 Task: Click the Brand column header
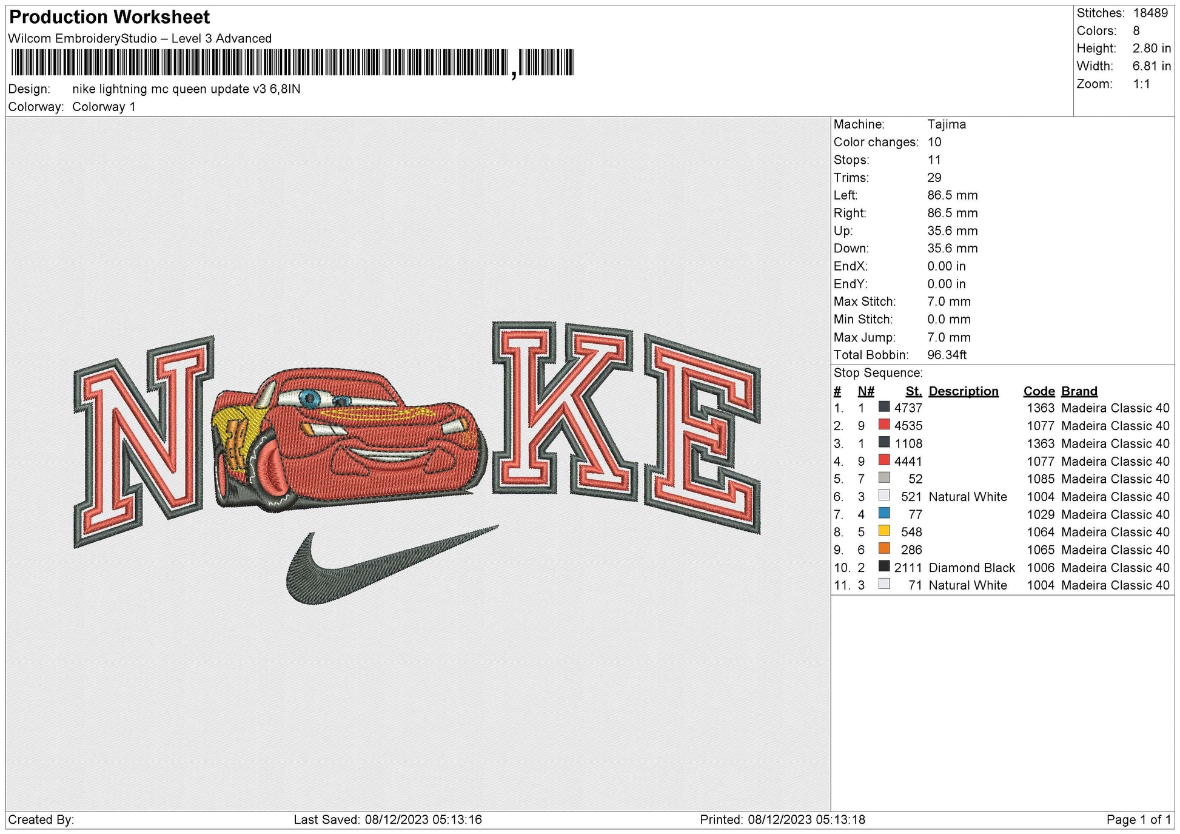pos(1079,391)
